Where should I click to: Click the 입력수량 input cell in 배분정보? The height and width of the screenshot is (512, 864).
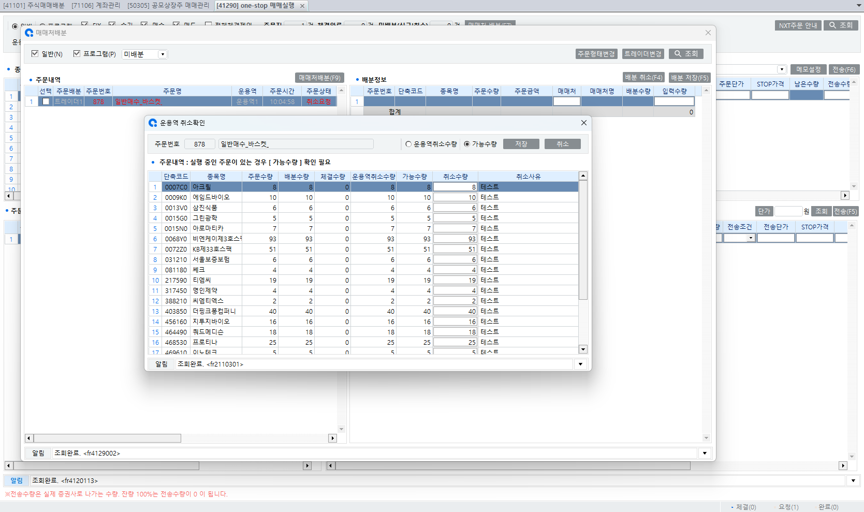pyautogui.click(x=674, y=101)
